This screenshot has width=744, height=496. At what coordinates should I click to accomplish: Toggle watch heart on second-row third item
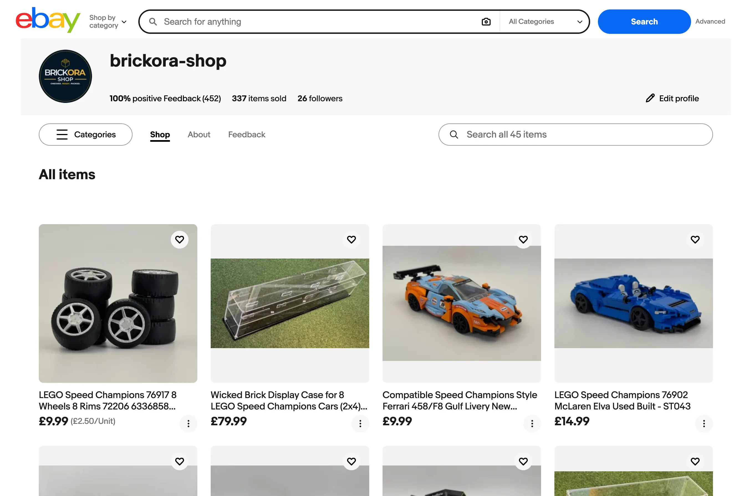[x=523, y=461]
